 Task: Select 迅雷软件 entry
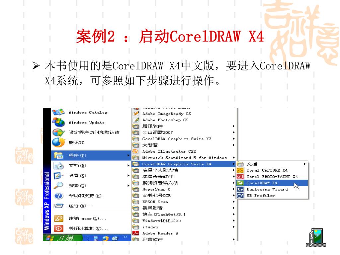pyautogui.click(x=184, y=239)
